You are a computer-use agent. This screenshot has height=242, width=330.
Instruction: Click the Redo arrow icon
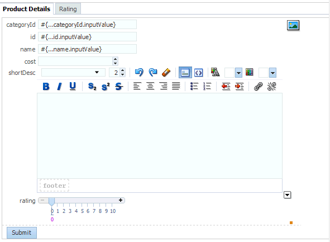[153, 73]
